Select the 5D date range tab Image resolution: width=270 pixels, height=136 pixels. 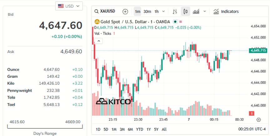pyautogui.click(x=106, y=129)
